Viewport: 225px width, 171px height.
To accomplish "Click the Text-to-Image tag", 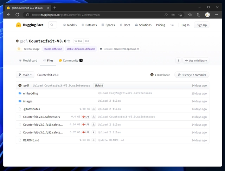I will point(29,49).
